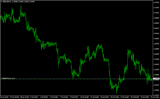Click the 25 Jun 2019 date label
The height and width of the screenshot is (99, 160).
tap(4, 97)
